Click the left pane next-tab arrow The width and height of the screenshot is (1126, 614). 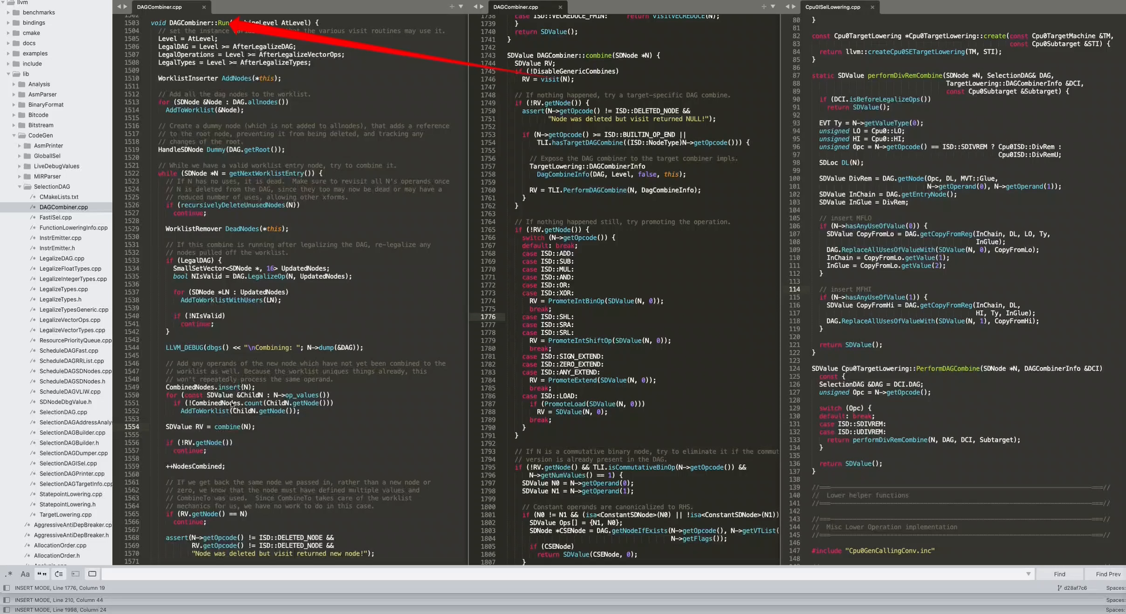125,6
